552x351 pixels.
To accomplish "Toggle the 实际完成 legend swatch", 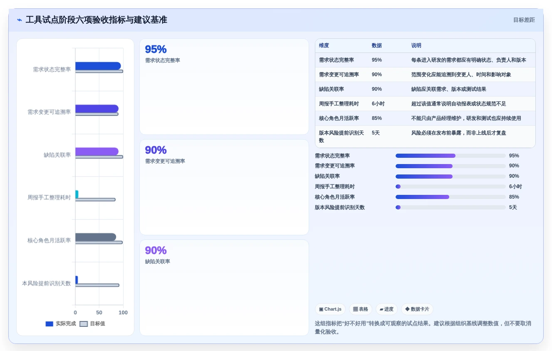I will tap(50, 324).
